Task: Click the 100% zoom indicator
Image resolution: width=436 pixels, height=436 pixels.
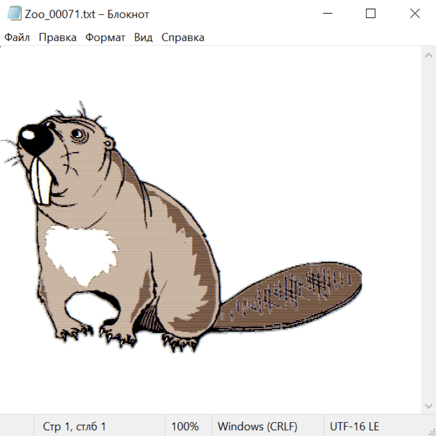Action: 185,427
